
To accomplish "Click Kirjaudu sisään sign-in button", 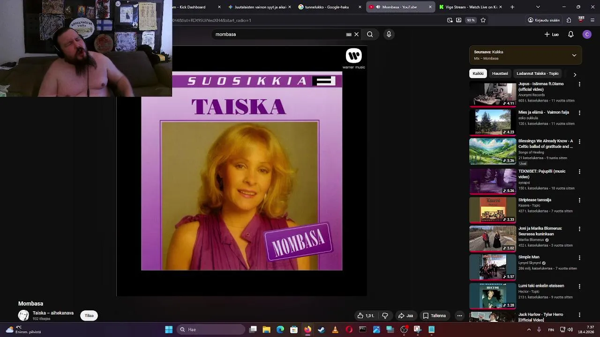I will coord(544,20).
